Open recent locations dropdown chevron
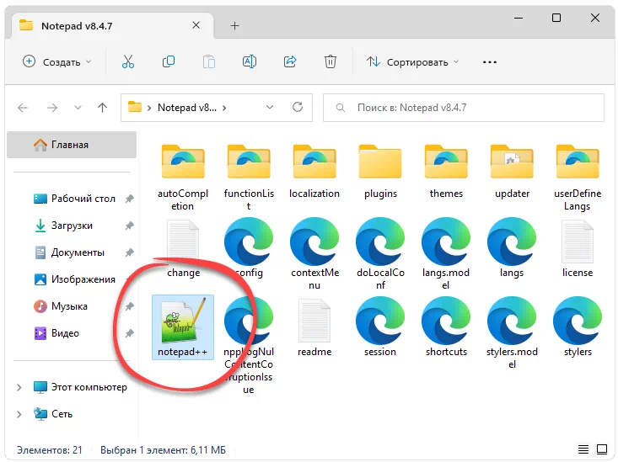 [78, 108]
